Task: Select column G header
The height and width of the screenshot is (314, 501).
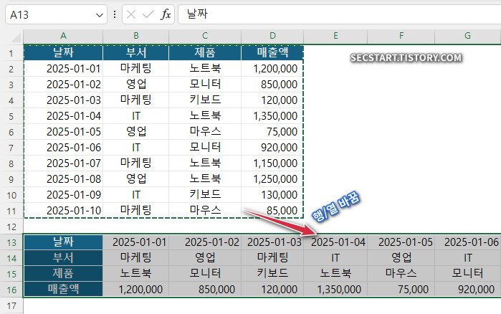Action: click(x=468, y=36)
